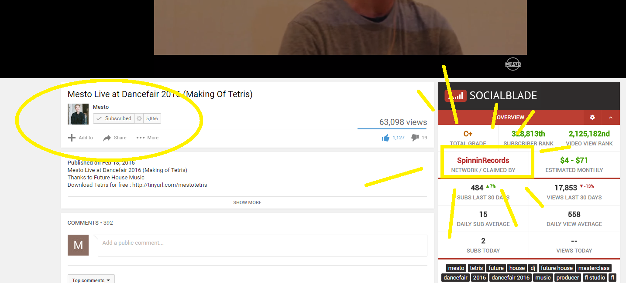Open subscription notification settings gear

point(139,118)
